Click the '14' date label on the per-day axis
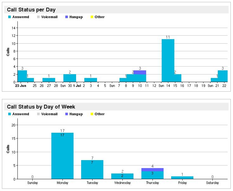The width and height of the screenshot is (233, 191). pyautogui.click(x=168, y=86)
